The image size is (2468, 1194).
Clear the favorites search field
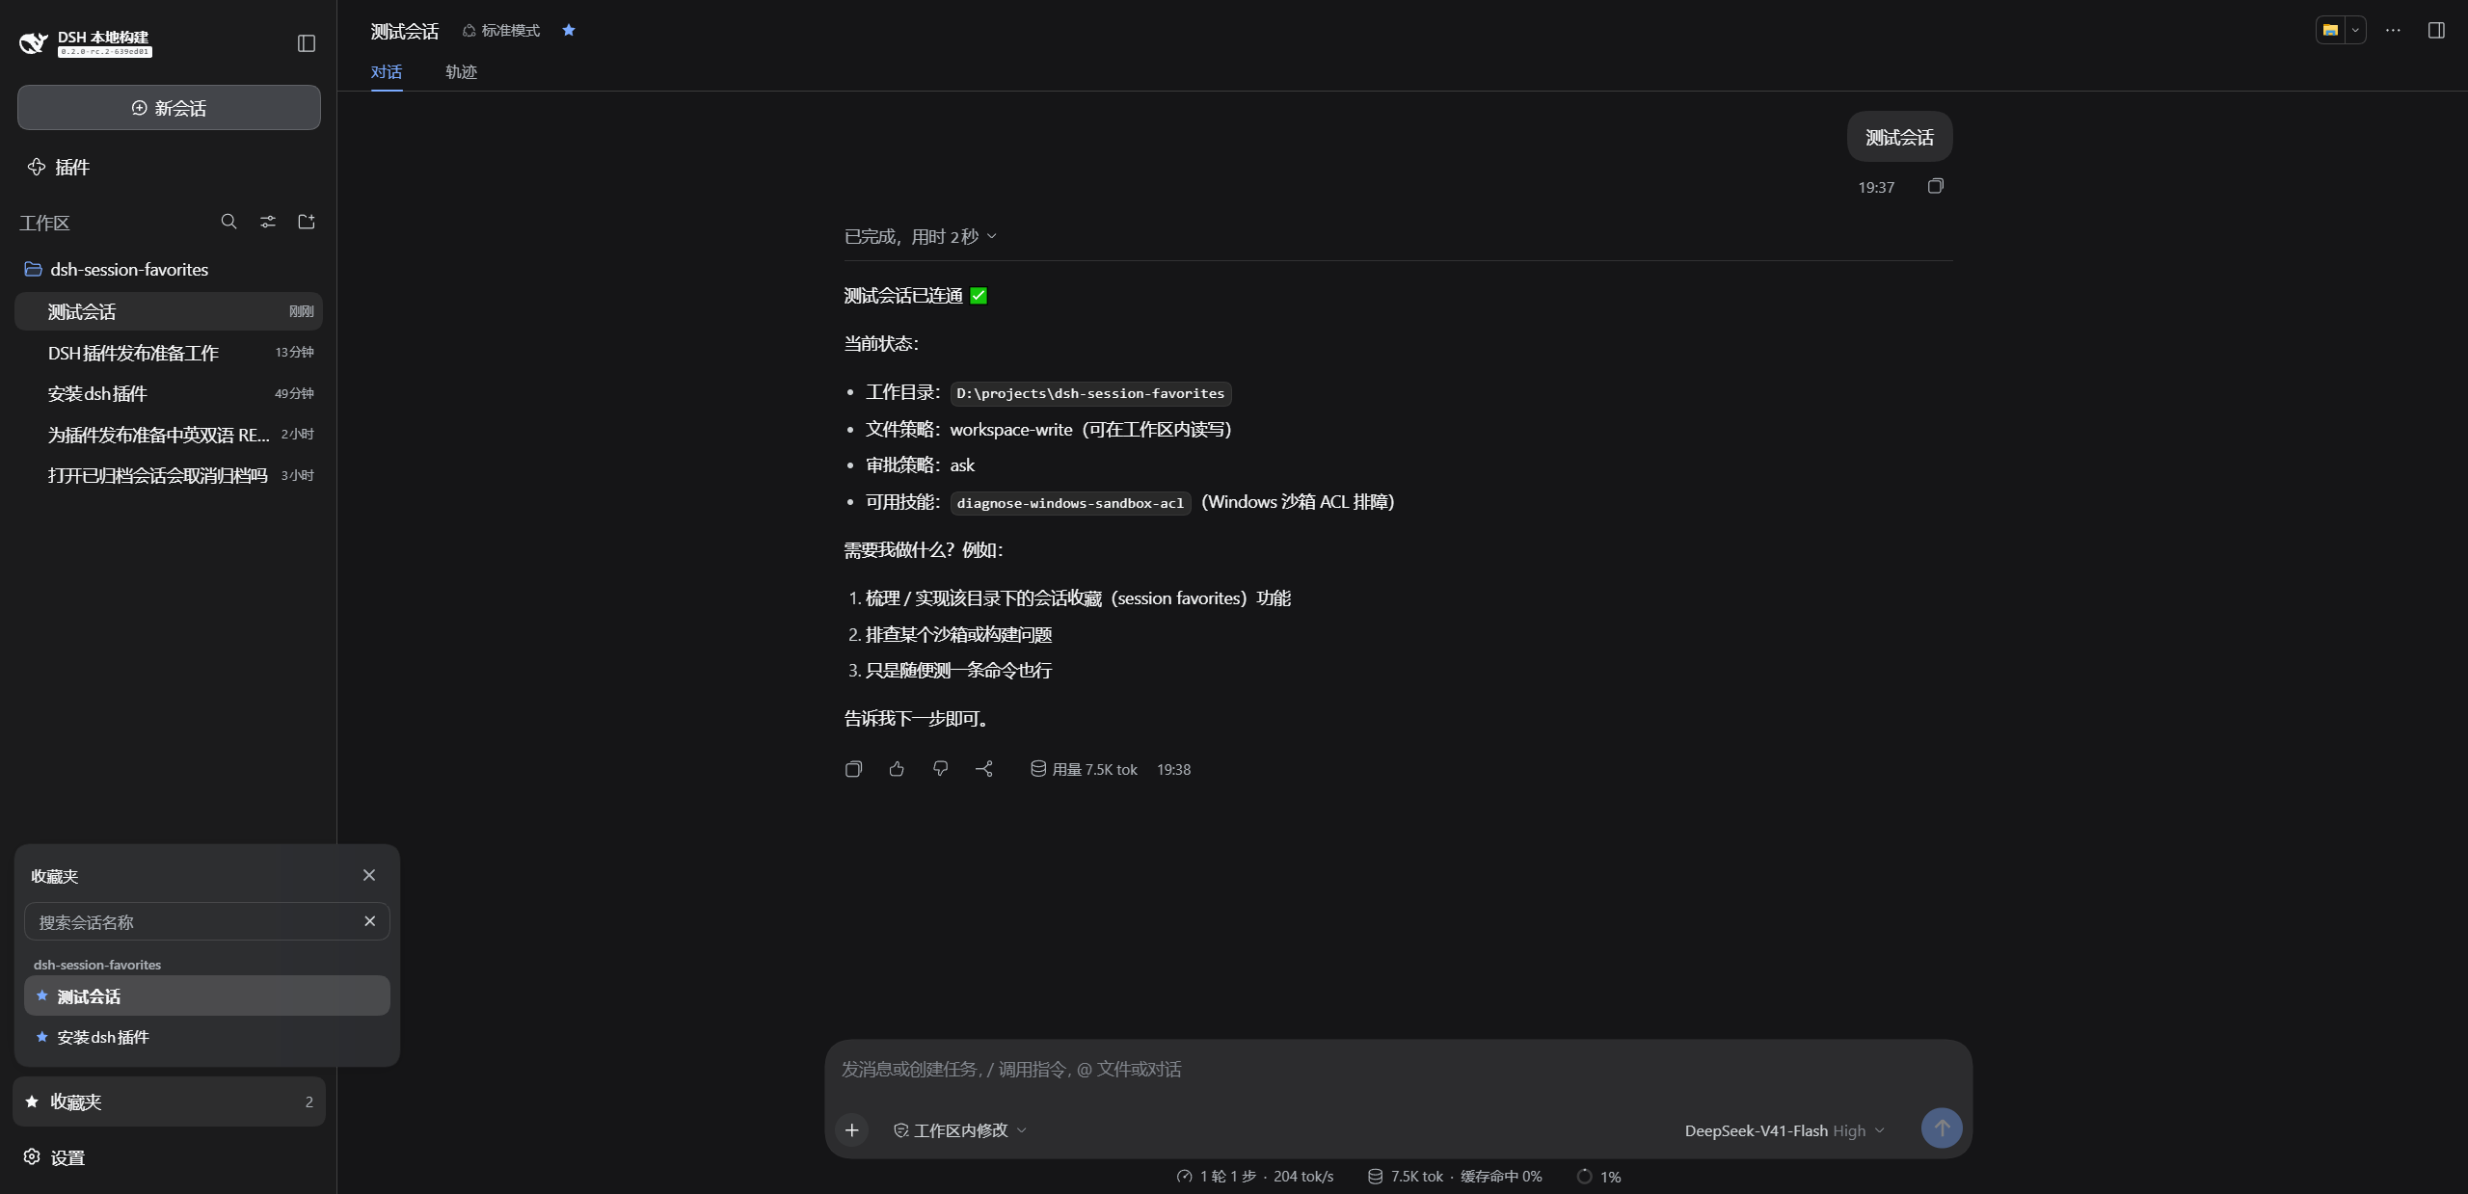click(x=369, y=921)
